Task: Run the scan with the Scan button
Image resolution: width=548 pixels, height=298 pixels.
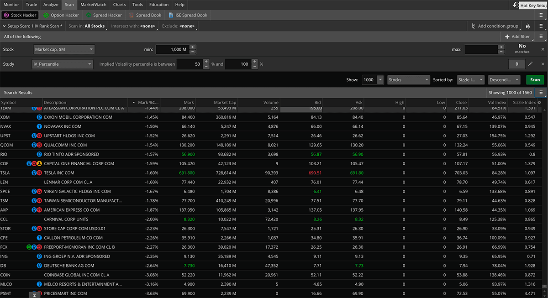Action: point(535,80)
